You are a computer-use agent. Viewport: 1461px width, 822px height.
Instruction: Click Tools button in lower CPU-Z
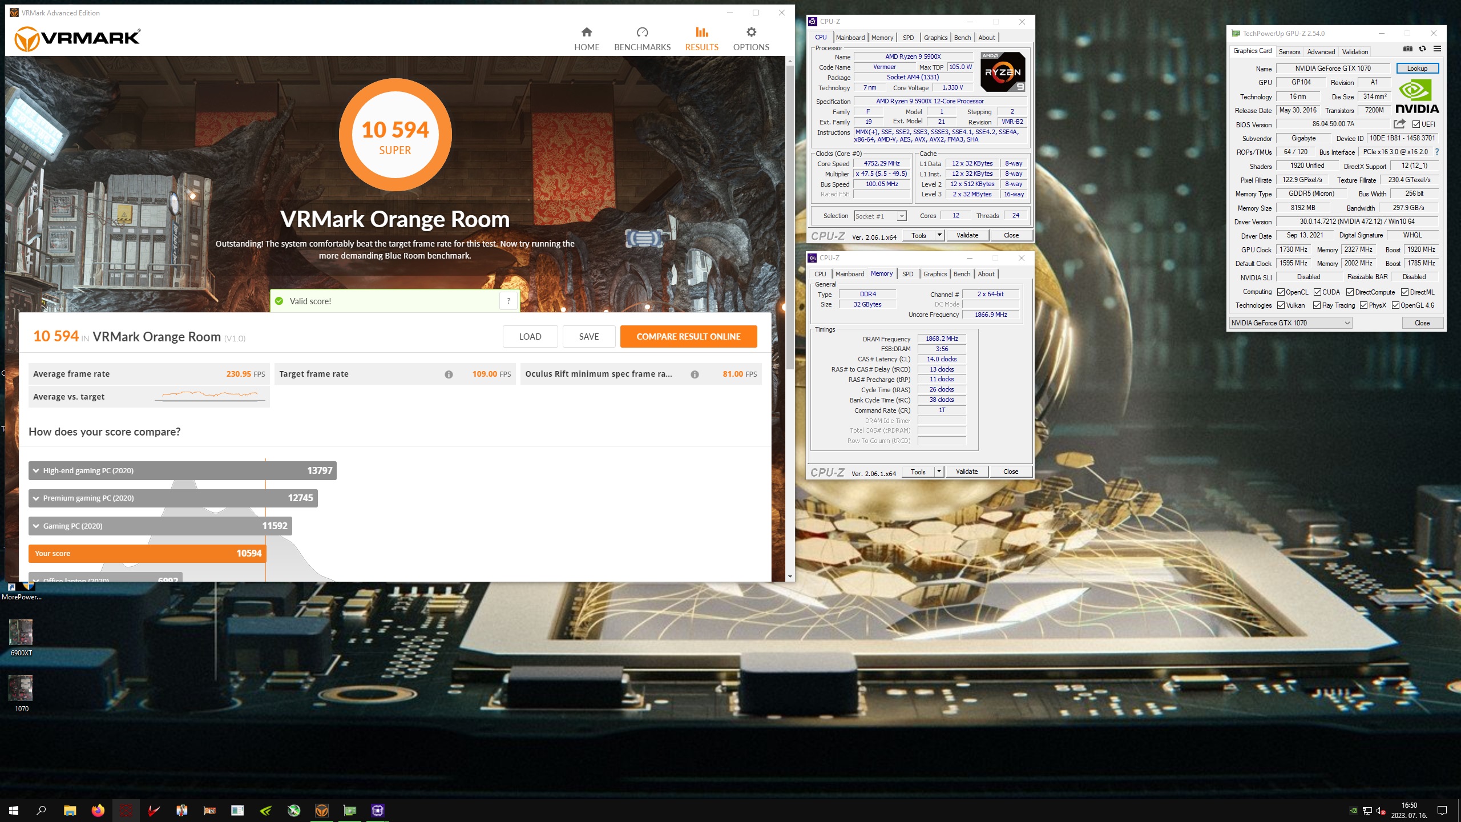[918, 472]
